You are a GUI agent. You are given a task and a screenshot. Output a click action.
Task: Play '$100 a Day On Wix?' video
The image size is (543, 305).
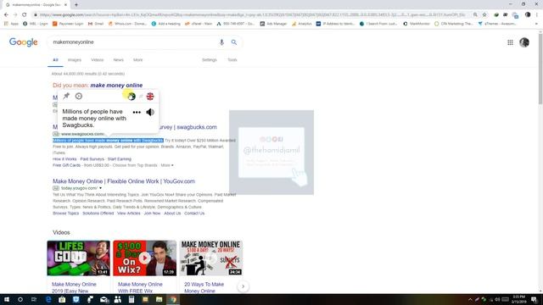click(x=145, y=258)
